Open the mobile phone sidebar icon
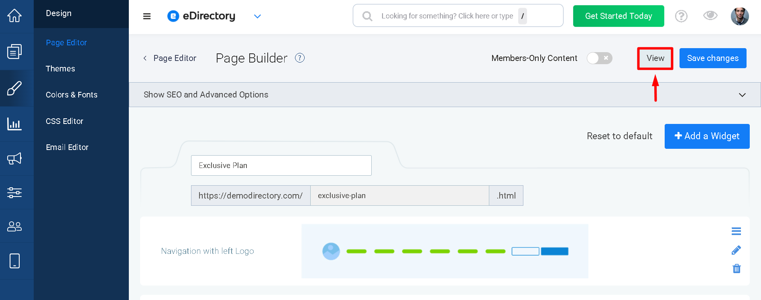Viewport: 761px width, 300px height. (x=14, y=261)
